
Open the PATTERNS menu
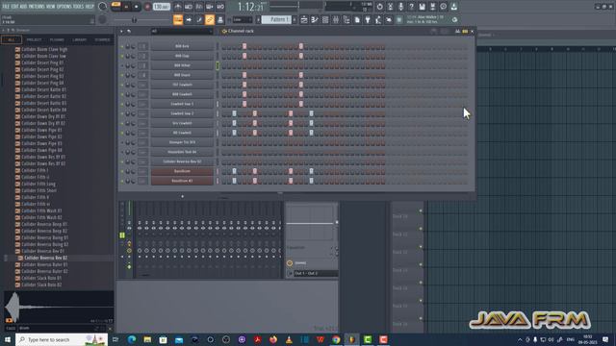tap(37, 7)
